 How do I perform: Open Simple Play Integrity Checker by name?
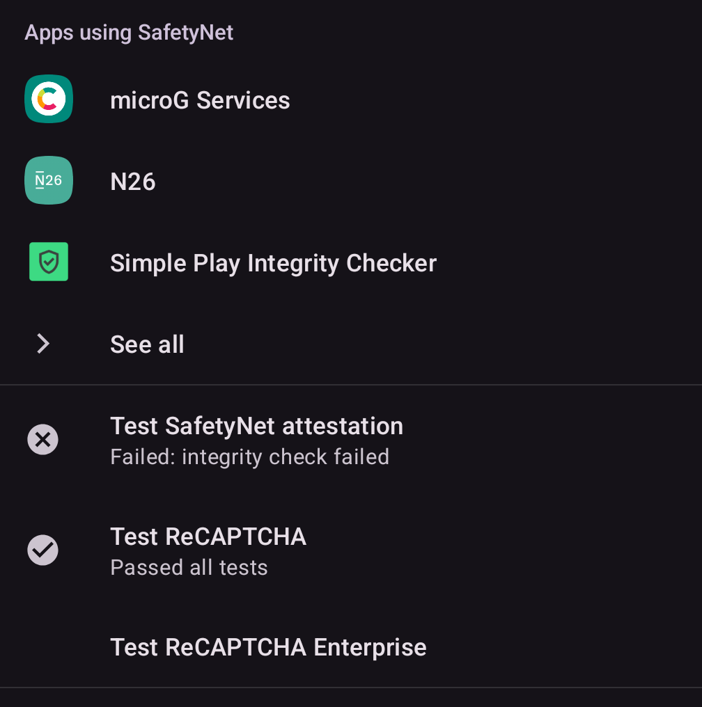tap(273, 263)
